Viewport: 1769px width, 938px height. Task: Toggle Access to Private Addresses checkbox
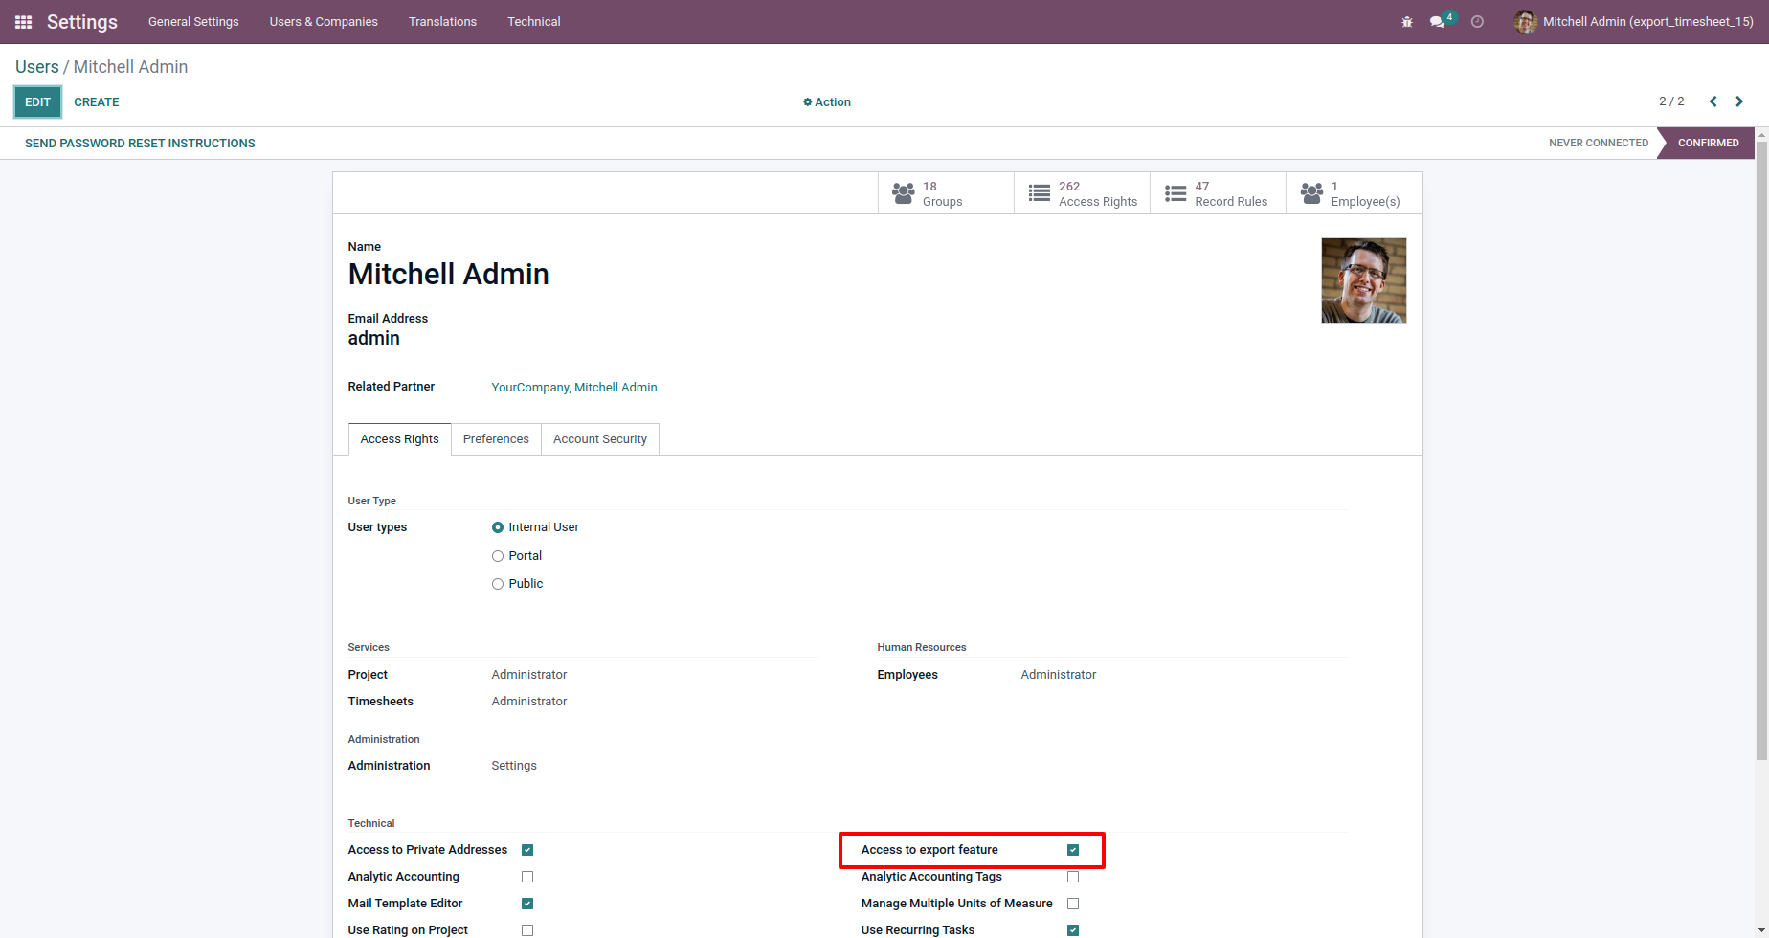click(527, 850)
